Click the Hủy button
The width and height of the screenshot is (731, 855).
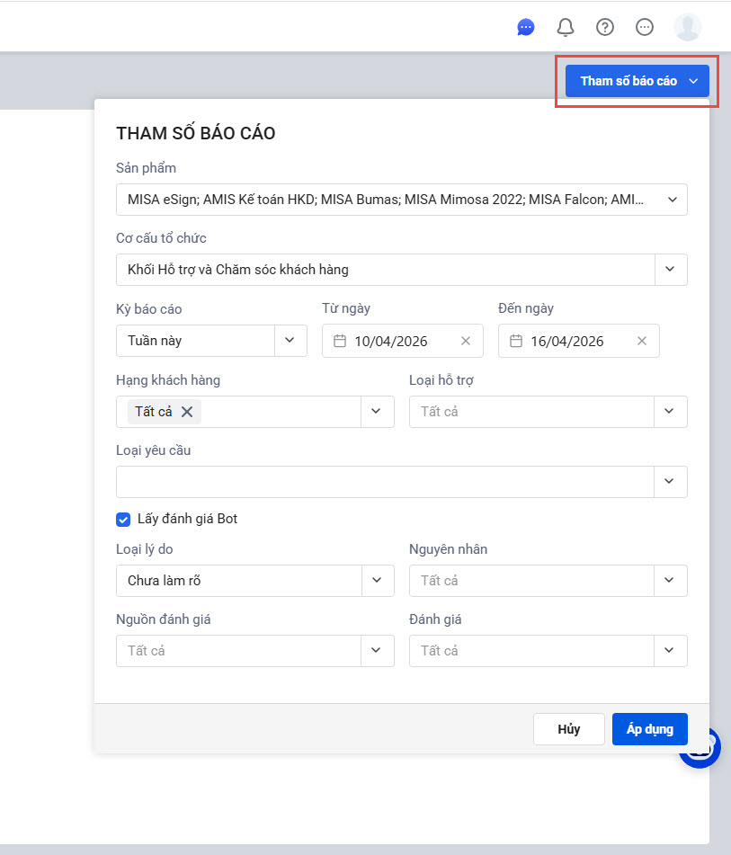click(x=568, y=729)
